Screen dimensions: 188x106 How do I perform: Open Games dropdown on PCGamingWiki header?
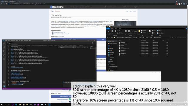click(x=67, y=7)
